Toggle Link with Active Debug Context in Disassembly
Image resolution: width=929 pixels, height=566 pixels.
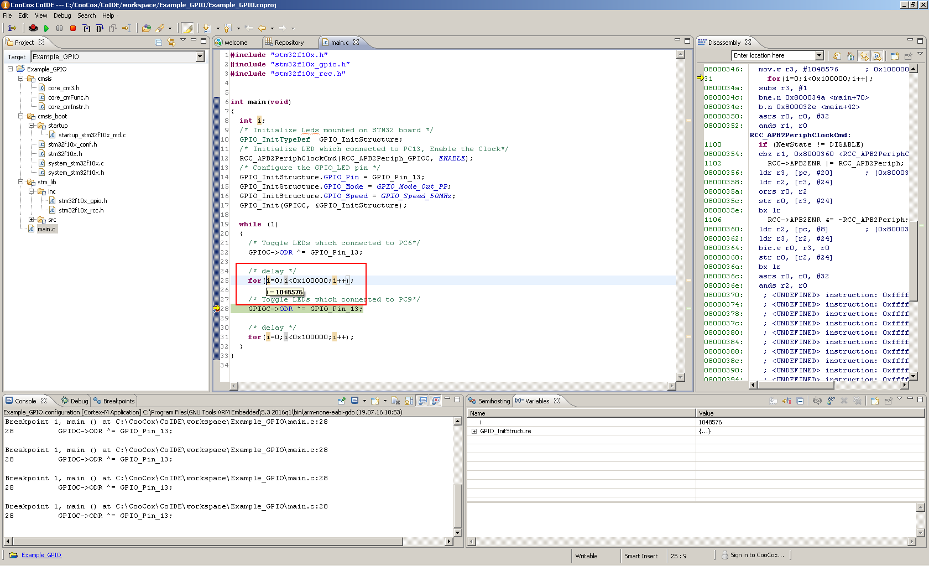coord(864,56)
